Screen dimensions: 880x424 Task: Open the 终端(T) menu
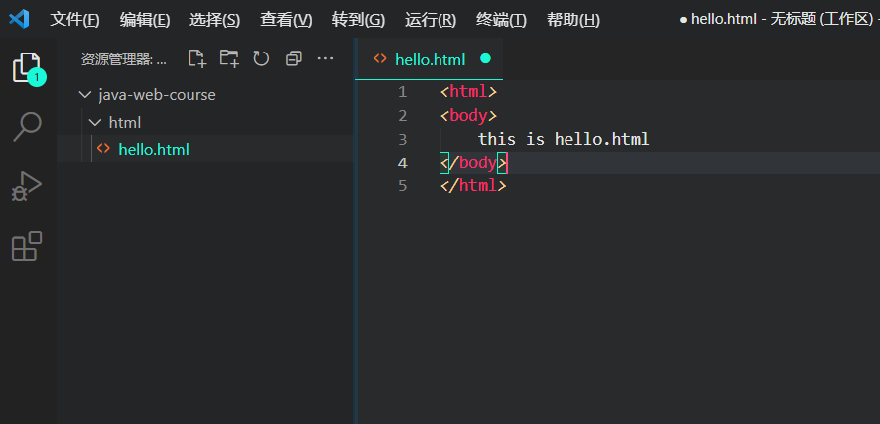(501, 20)
